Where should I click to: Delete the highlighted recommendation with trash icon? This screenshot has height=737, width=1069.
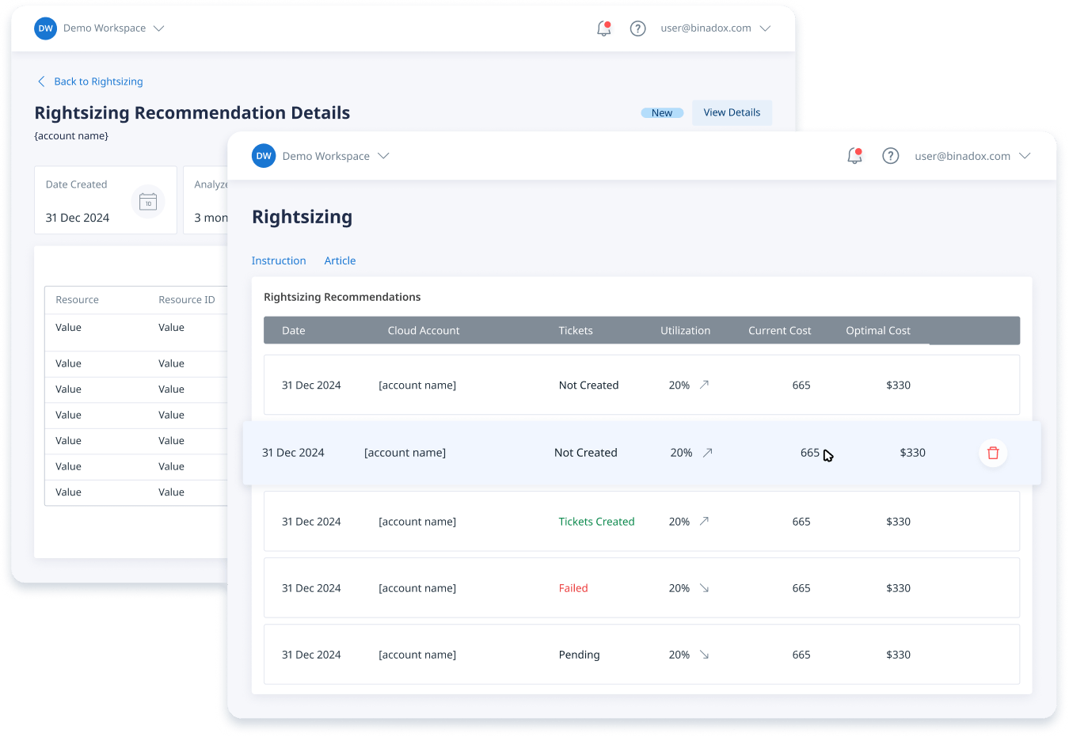click(x=993, y=453)
